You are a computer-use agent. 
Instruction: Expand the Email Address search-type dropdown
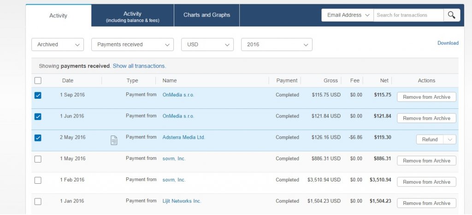tap(348, 15)
